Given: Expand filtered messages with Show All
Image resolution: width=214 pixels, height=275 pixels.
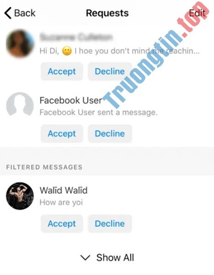Looking at the screenshot, I should [x=107, y=258].
